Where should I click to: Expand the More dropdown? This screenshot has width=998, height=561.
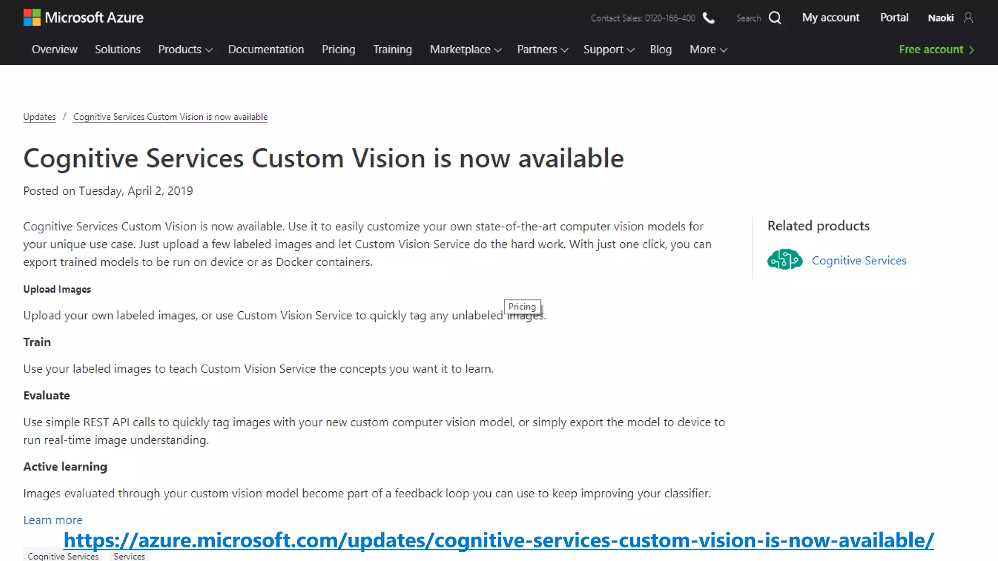click(708, 50)
